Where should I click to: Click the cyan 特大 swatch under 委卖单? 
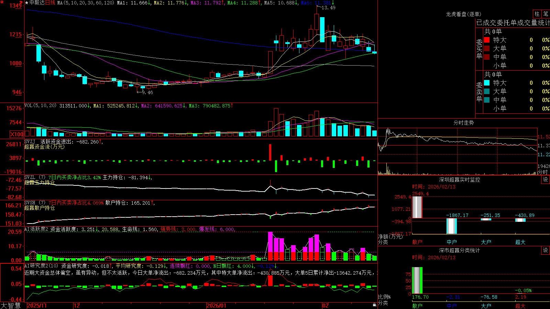click(x=487, y=83)
